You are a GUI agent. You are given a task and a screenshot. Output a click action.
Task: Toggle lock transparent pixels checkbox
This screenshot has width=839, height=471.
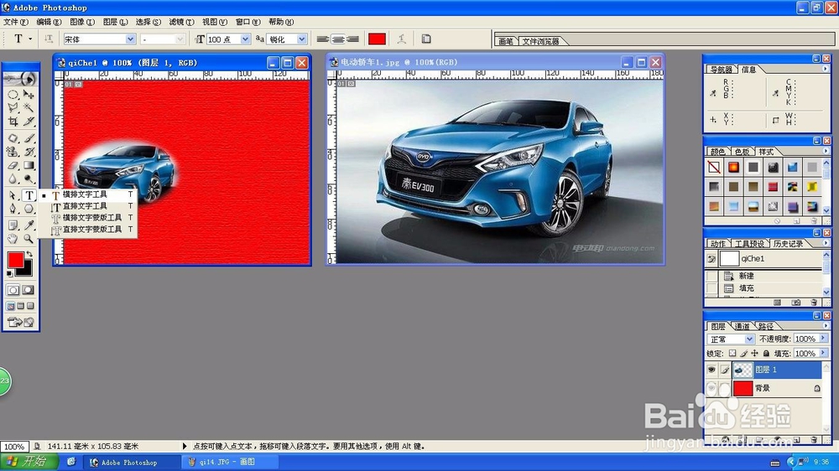(x=732, y=354)
